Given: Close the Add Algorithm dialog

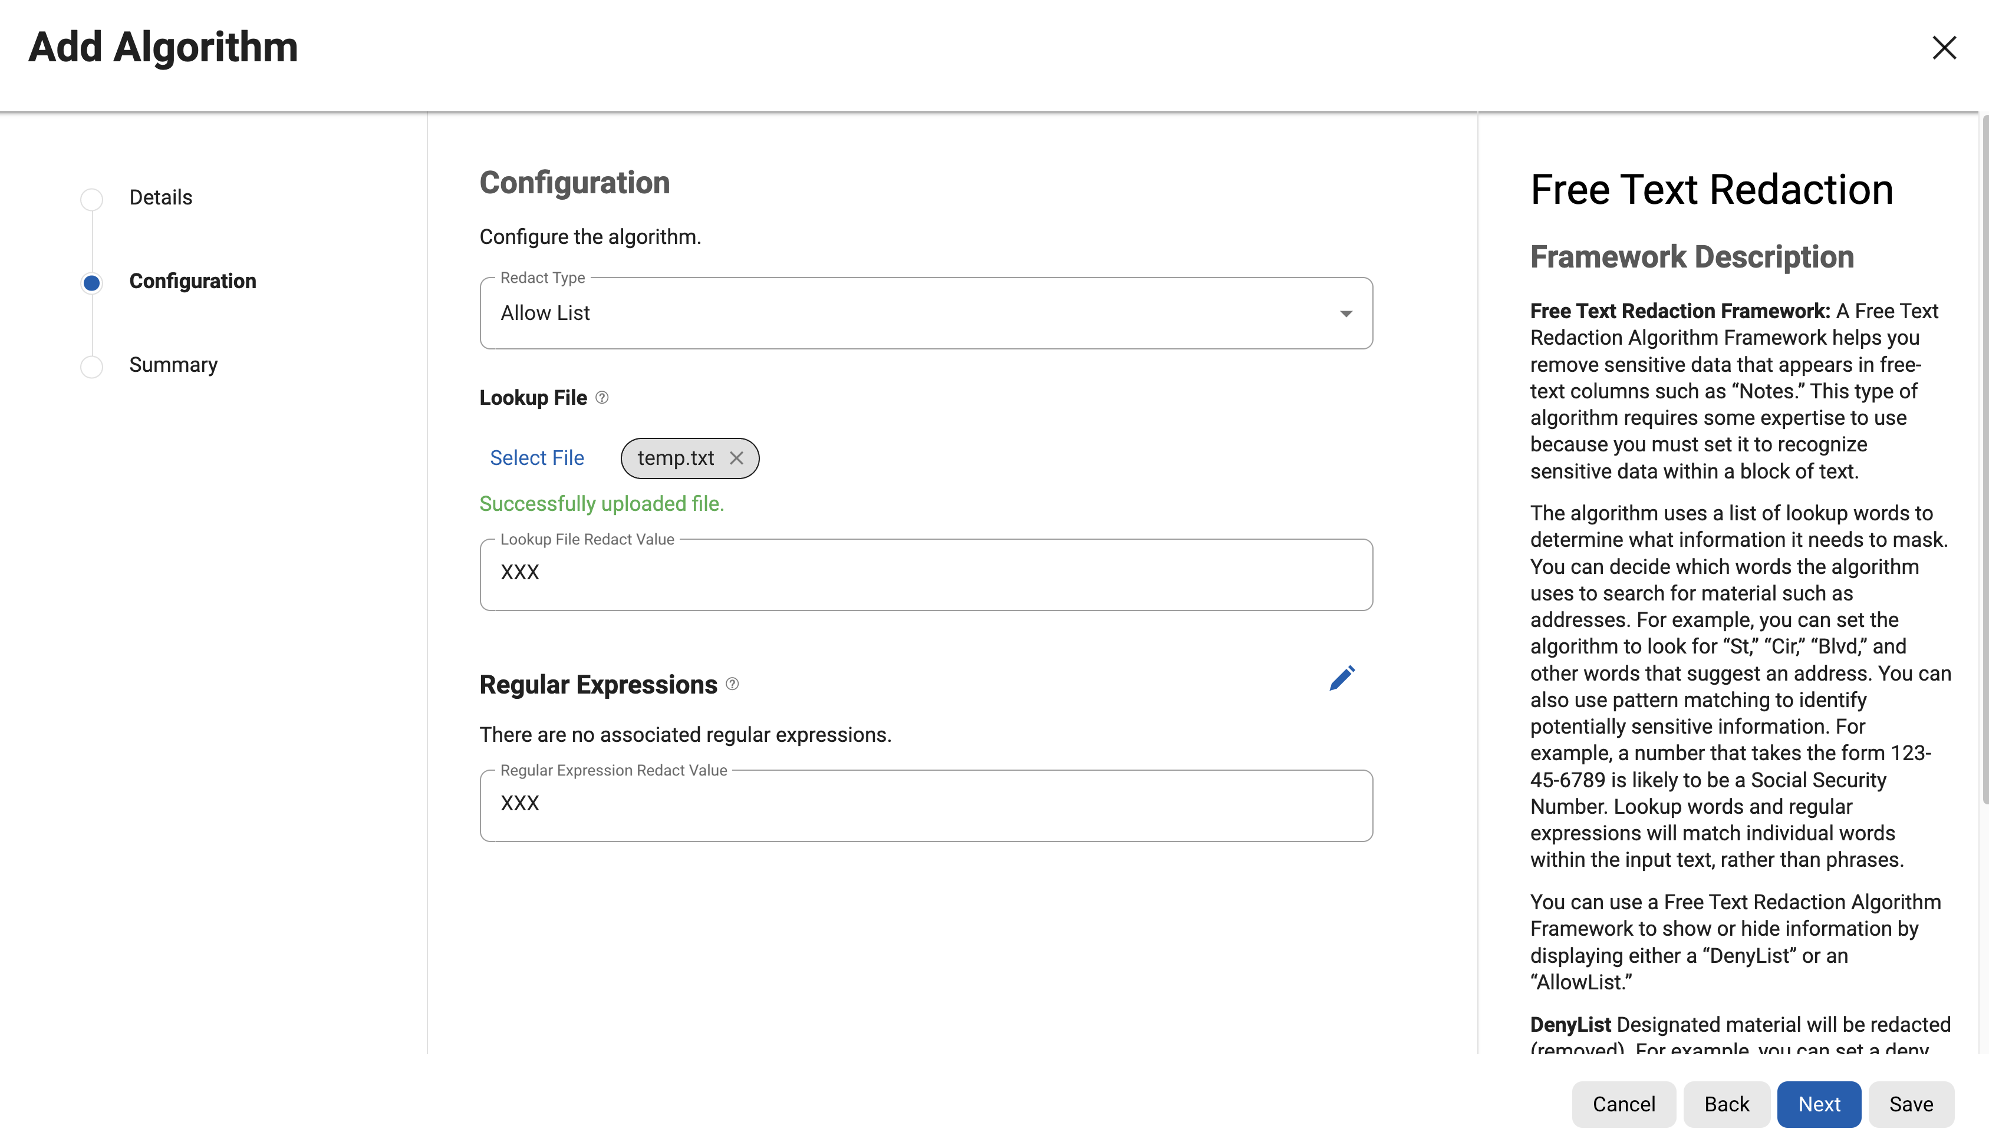Looking at the screenshot, I should click(1944, 48).
